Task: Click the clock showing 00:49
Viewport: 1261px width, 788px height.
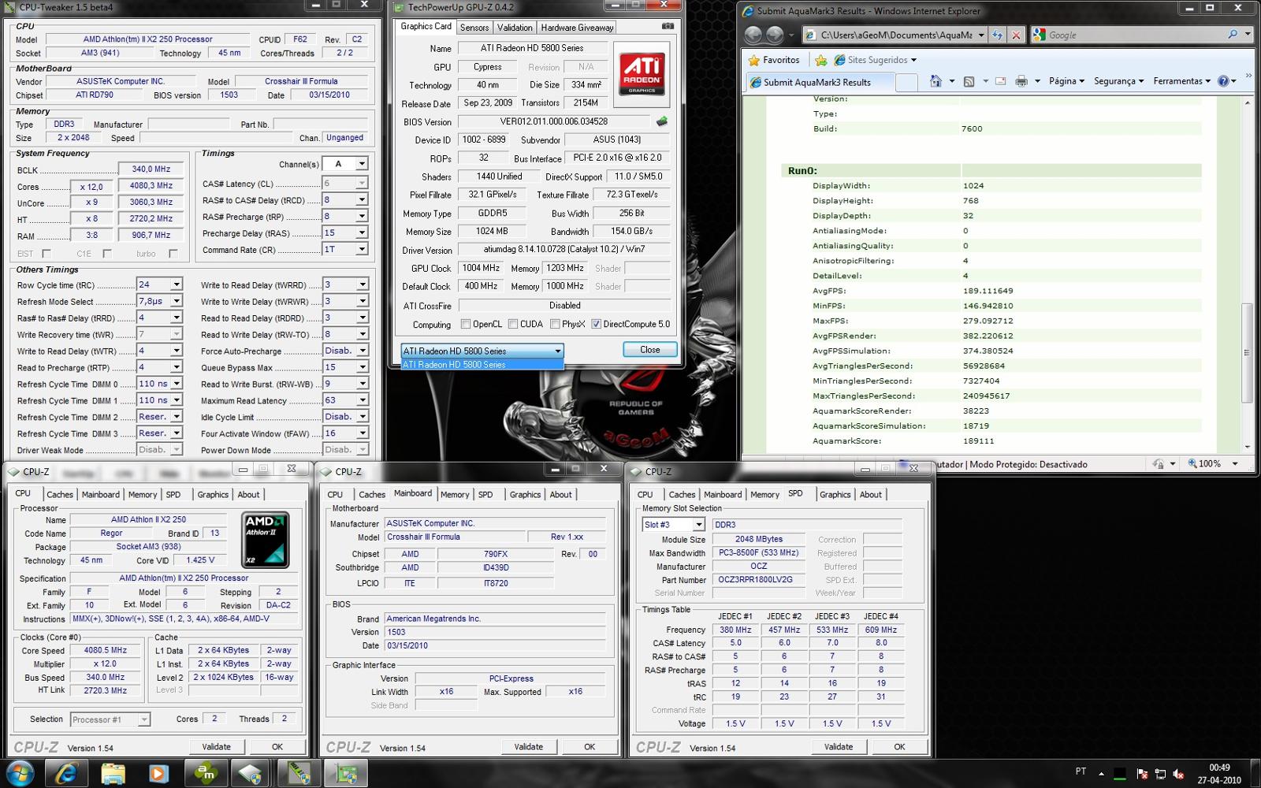Action: [x=1219, y=768]
